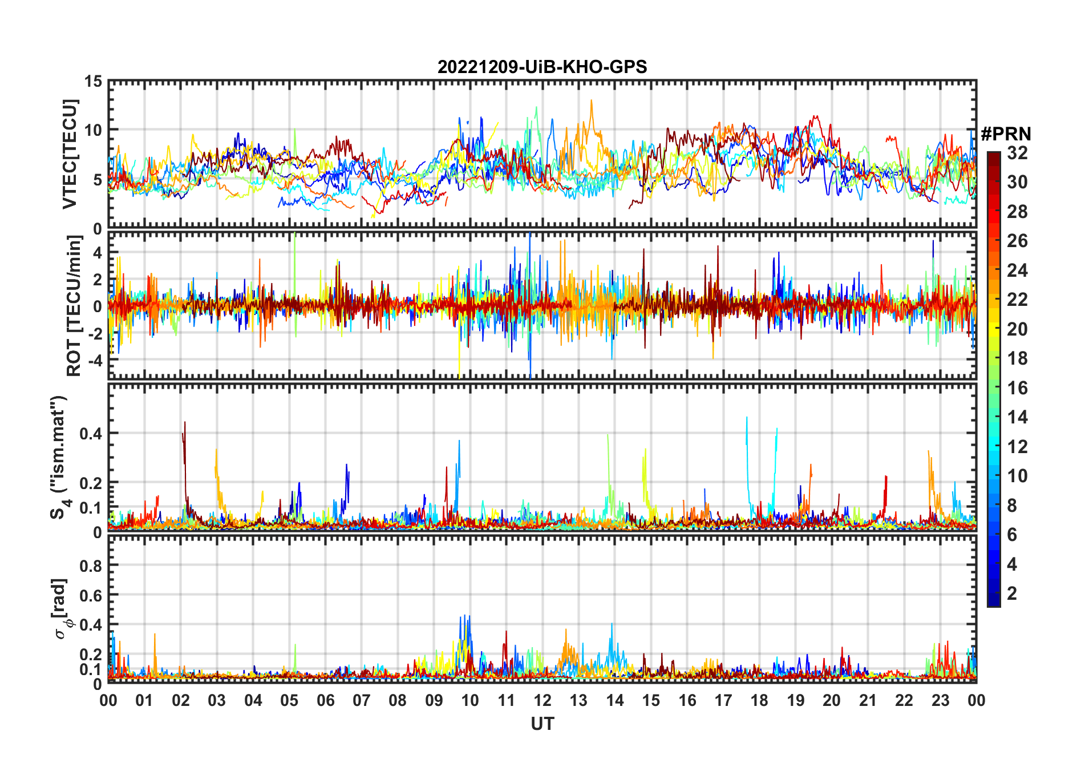This screenshot has width=1085, height=759.
Task: Click the "0.4" tick on the S4 axis
Action: coord(91,433)
